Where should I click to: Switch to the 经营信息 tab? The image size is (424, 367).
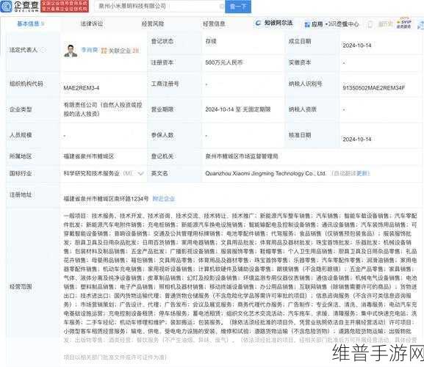coord(214,23)
